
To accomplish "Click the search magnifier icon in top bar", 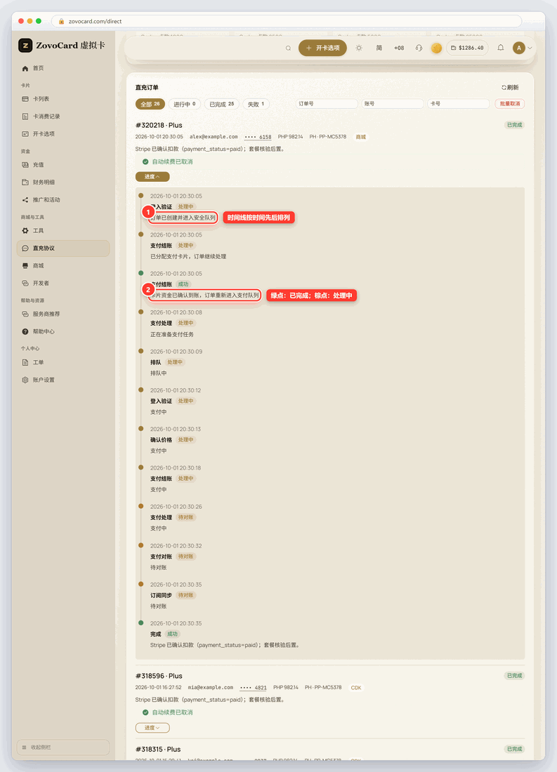I will 289,48.
